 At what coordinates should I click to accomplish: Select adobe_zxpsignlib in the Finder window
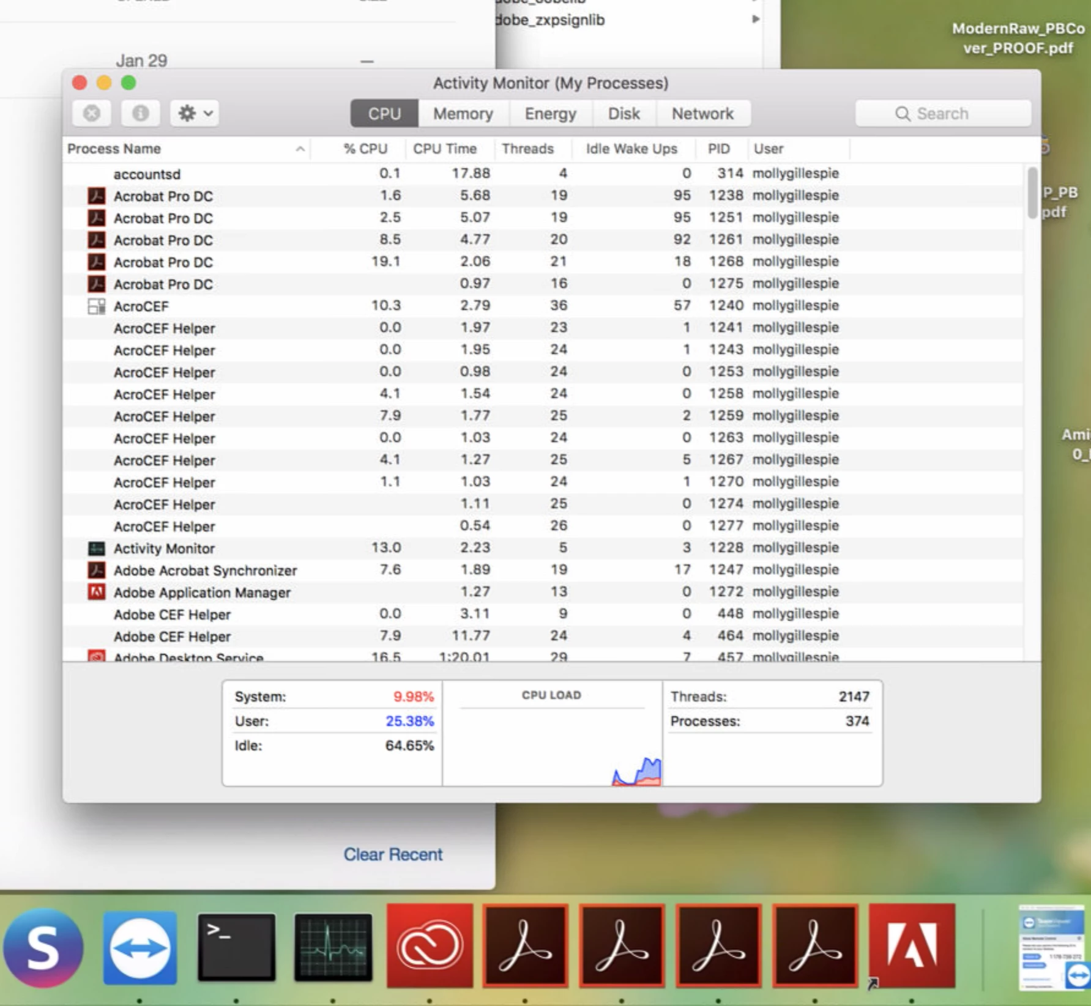tap(550, 20)
